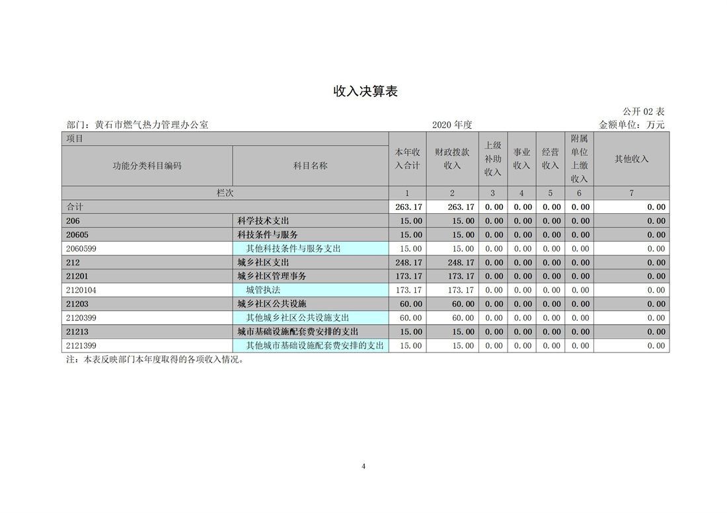Click the 栏次 row label

click(225, 193)
